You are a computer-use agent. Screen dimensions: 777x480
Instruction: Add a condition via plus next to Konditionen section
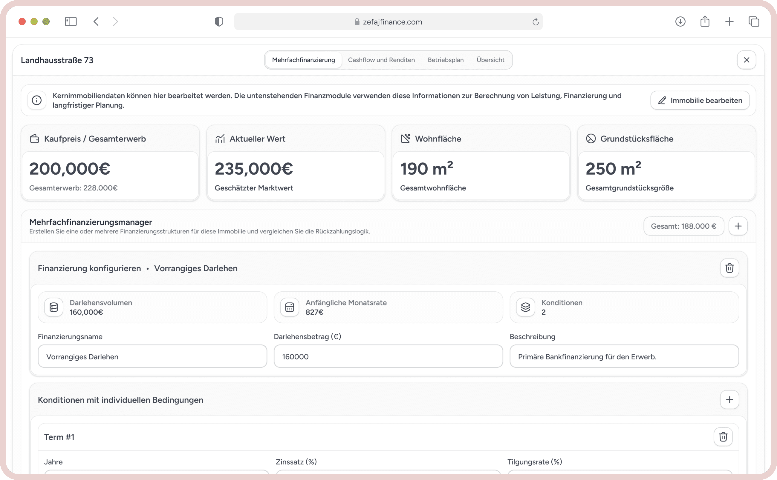click(730, 400)
